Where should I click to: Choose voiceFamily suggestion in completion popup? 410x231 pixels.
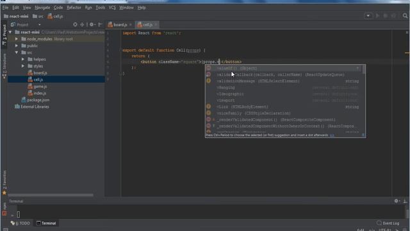tap(283, 114)
